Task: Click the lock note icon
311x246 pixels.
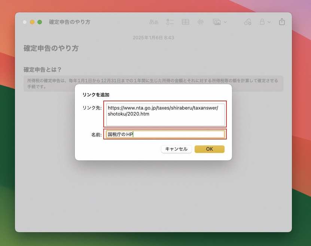Action: [262, 22]
